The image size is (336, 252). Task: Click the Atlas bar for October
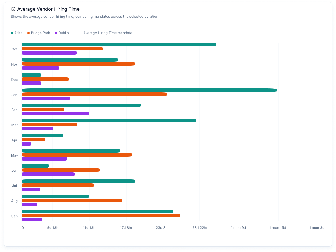118,45
